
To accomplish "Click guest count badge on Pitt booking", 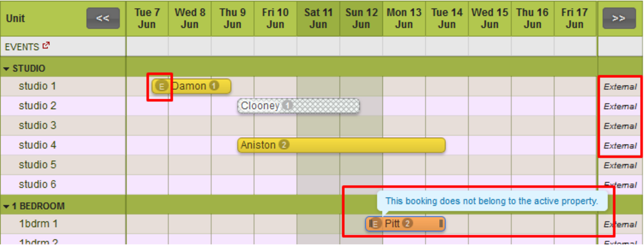I will point(407,224).
